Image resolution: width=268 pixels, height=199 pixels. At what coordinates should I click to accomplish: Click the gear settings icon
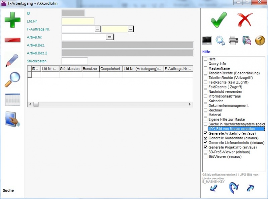click(220, 41)
